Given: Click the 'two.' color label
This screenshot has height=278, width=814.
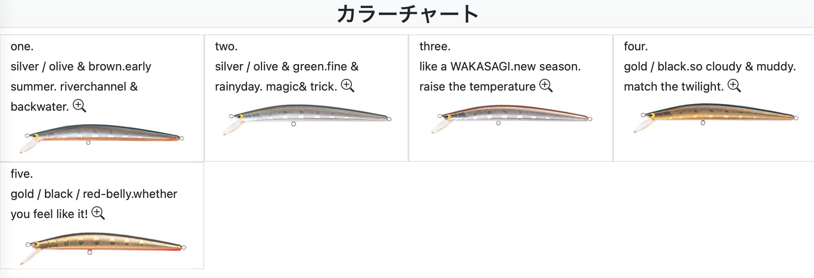Looking at the screenshot, I should click(226, 46).
